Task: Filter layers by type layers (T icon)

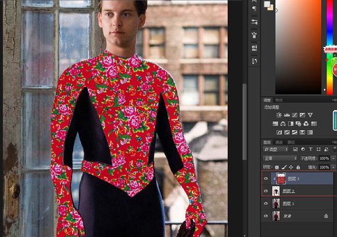Action: [311, 149]
